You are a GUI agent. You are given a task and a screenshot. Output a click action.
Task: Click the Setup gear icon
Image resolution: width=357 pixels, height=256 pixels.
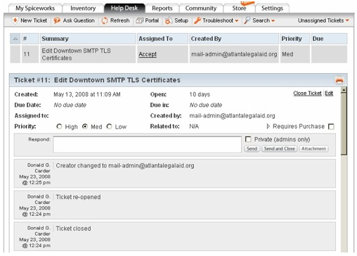pos(169,21)
